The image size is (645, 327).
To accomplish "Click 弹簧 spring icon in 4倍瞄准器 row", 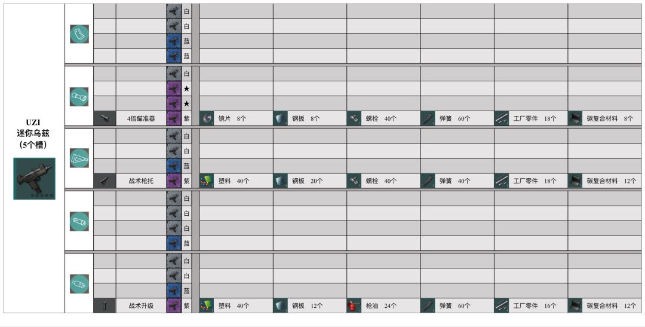I will (428, 118).
